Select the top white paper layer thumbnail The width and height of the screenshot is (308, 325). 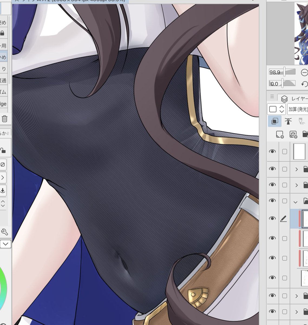(299, 152)
